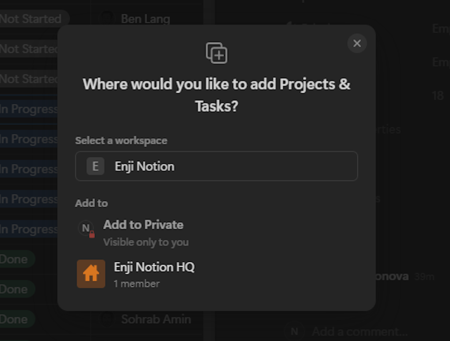Open the Enji Notion workspace dropdown
The height and width of the screenshot is (341, 450).
[x=217, y=166]
